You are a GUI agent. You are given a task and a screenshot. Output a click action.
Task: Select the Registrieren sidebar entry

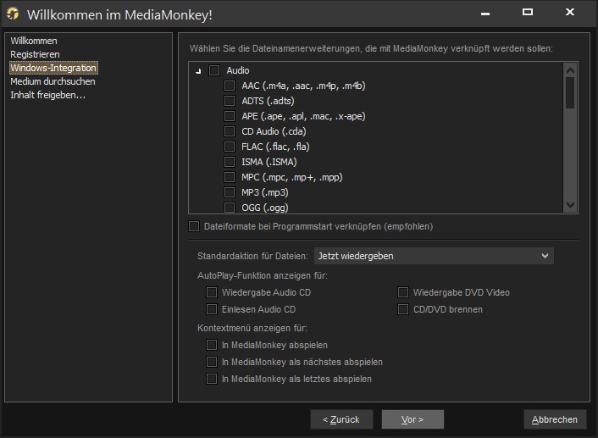click(x=35, y=54)
